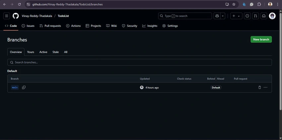Switch to the Stale branches tab

tap(56, 52)
